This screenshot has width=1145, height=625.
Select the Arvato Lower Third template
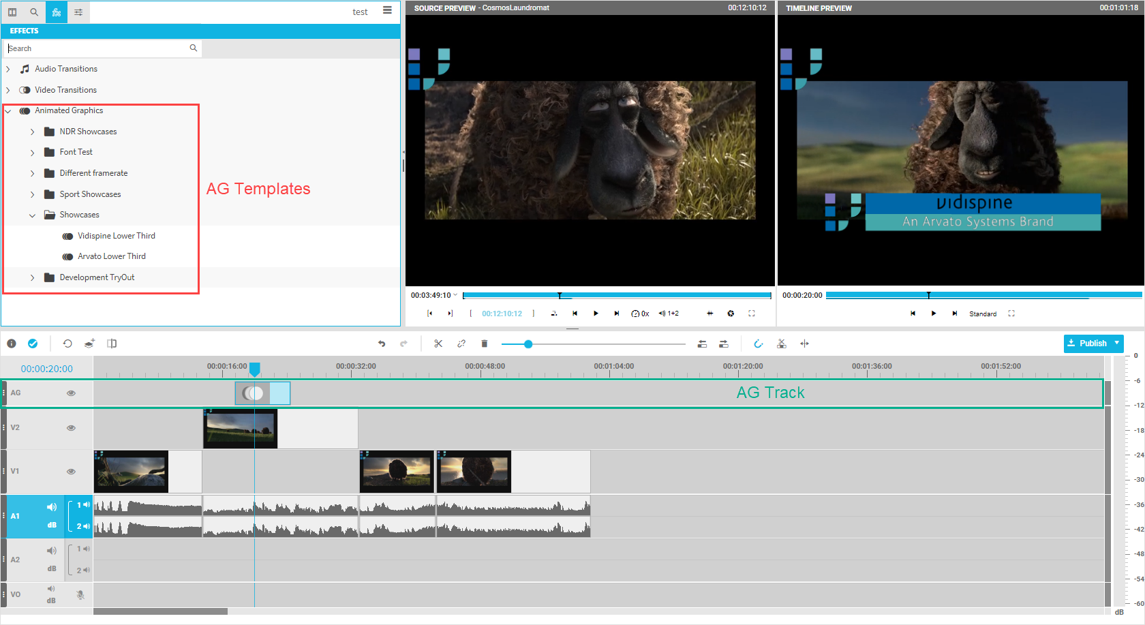[111, 256]
